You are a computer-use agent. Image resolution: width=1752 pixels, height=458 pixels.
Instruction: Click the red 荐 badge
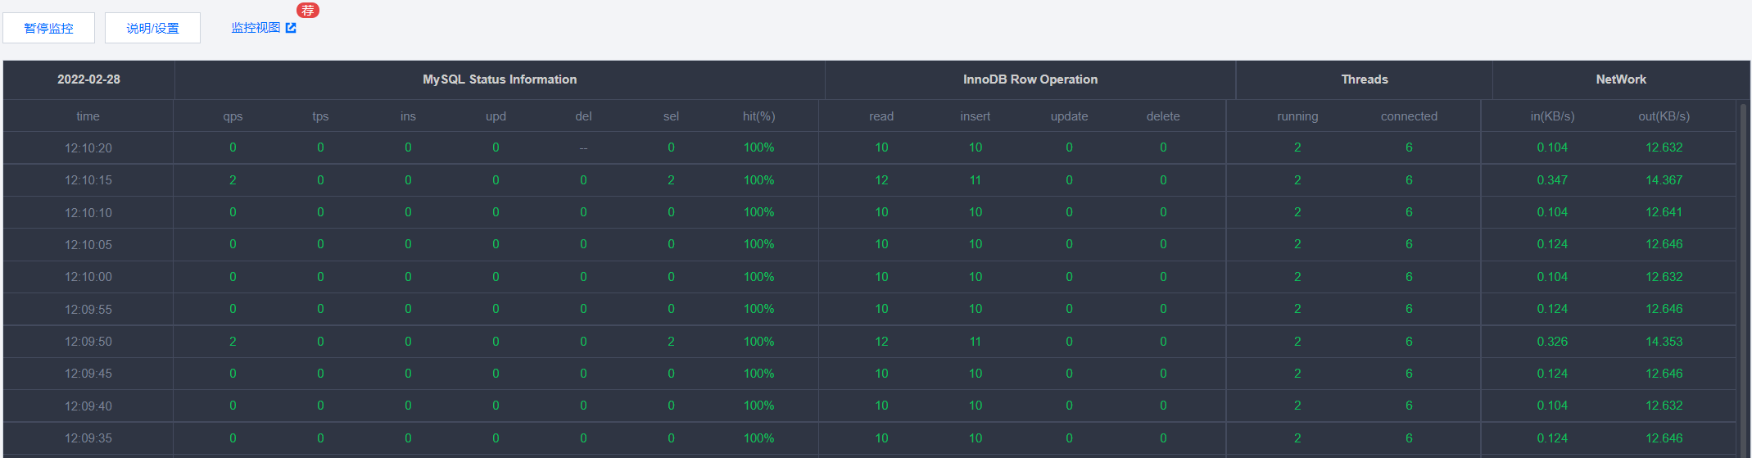point(308,10)
